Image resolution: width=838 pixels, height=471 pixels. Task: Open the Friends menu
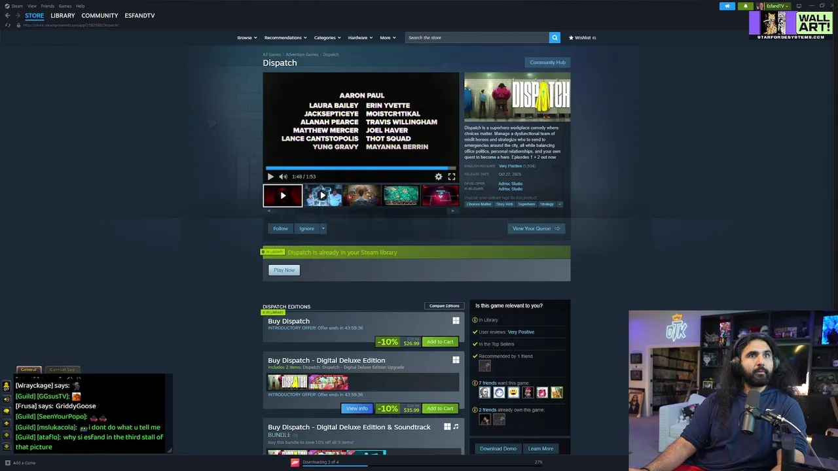48,6
